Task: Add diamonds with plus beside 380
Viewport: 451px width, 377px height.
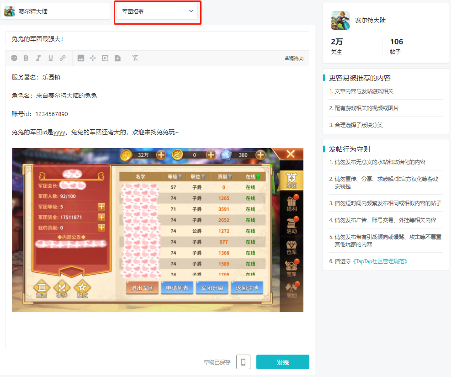Action: pyautogui.click(x=260, y=155)
